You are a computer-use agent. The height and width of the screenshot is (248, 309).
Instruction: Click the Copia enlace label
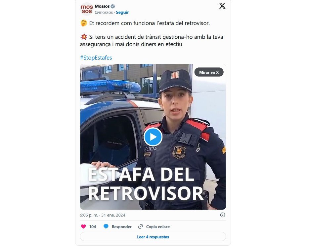click(x=158, y=227)
